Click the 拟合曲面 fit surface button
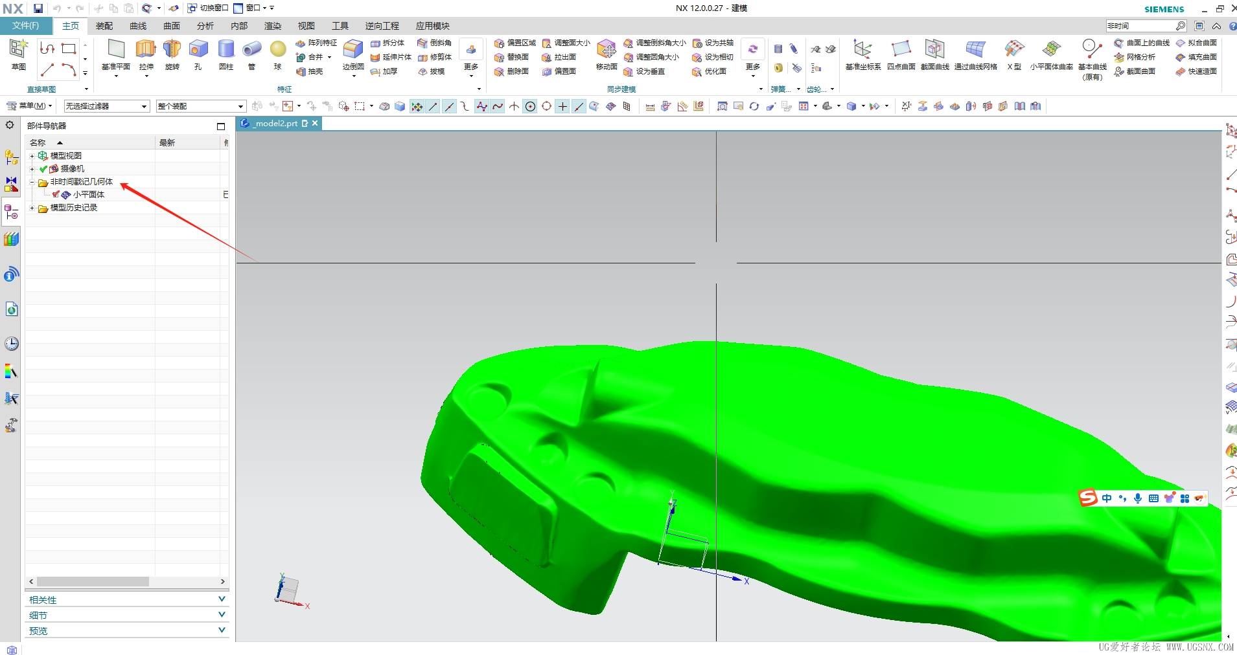 [x=1197, y=43]
